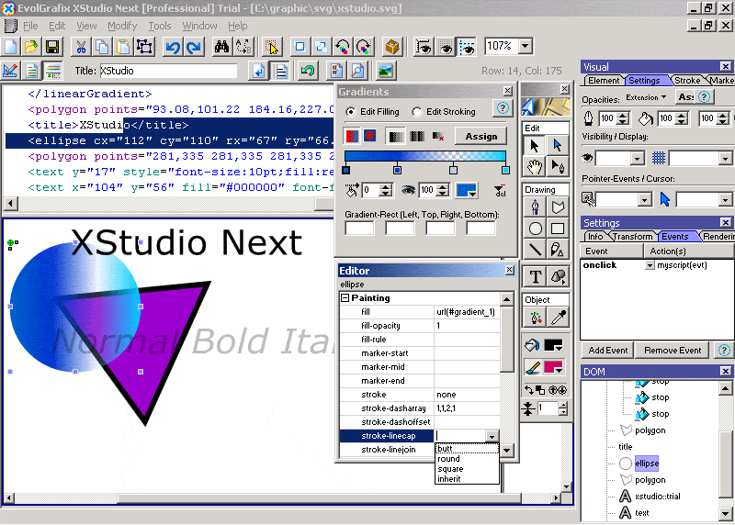Image resolution: width=735 pixels, height=525 pixels.
Task: Open the Visibility dropdown next to eye icon
Action: point(636,158)
